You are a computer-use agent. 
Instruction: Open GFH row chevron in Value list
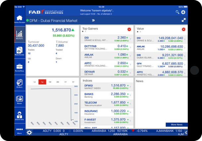pyautogui.click(x=185, y=65)
